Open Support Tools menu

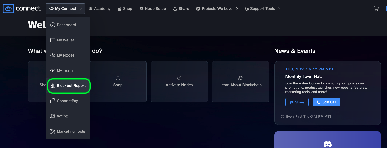(x=262, y=9)
